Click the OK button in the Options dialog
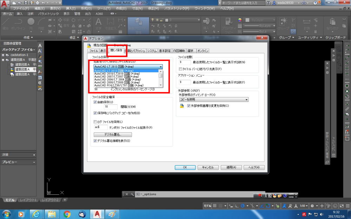This screenshot has width=351, height=219. point(185,167)
